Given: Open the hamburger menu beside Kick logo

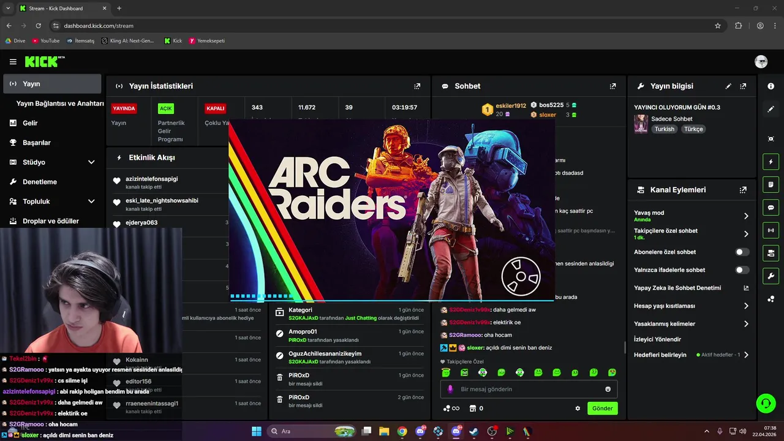Looking at the screenshot, I should click(x=13, y=62).
